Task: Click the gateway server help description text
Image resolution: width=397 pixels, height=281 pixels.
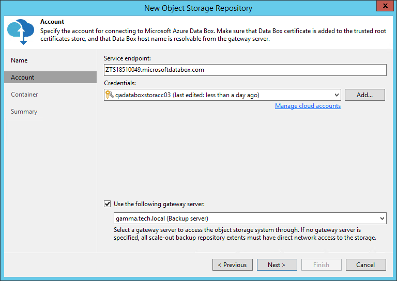Action: coord(245,233)
